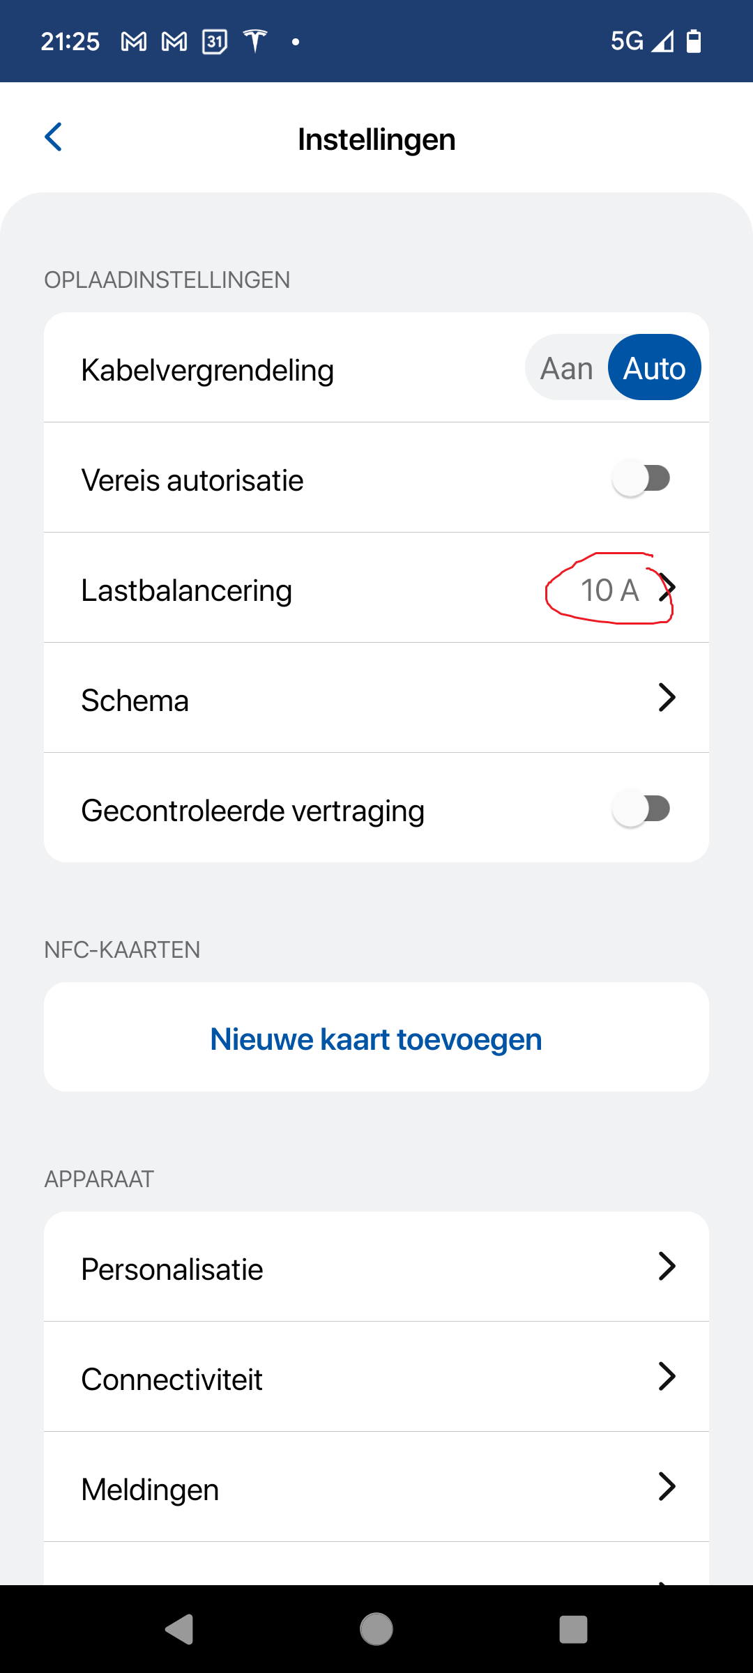The height and width of the screenshot is (1673, 753).
Task: Open Connectiviteit with the right chevron
Action: pyautogui.click(x=667, y=1377)
